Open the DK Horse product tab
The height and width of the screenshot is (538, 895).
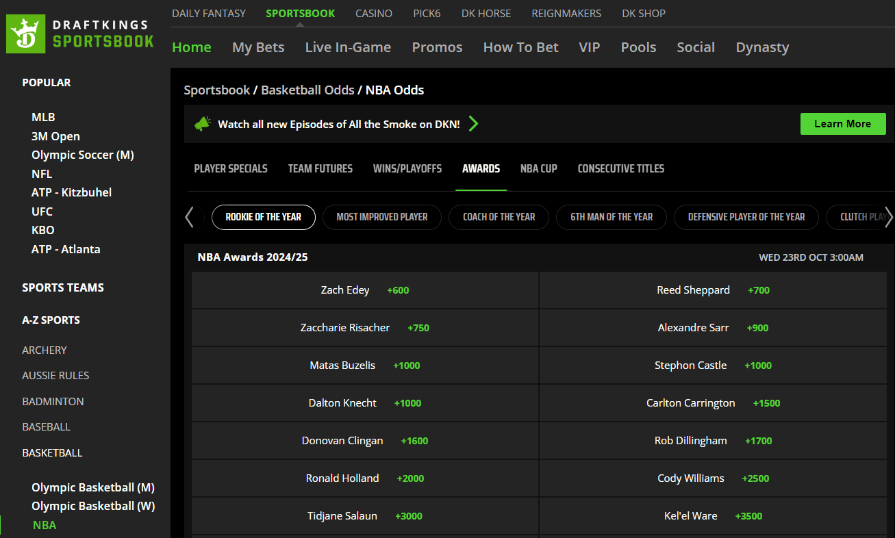click(x=486, y=13)
